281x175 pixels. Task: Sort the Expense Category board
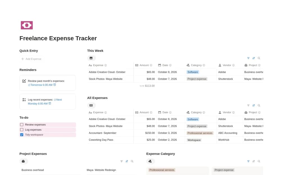click(x=253, y=161)
